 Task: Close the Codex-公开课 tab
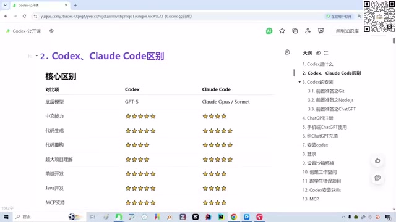66,5
